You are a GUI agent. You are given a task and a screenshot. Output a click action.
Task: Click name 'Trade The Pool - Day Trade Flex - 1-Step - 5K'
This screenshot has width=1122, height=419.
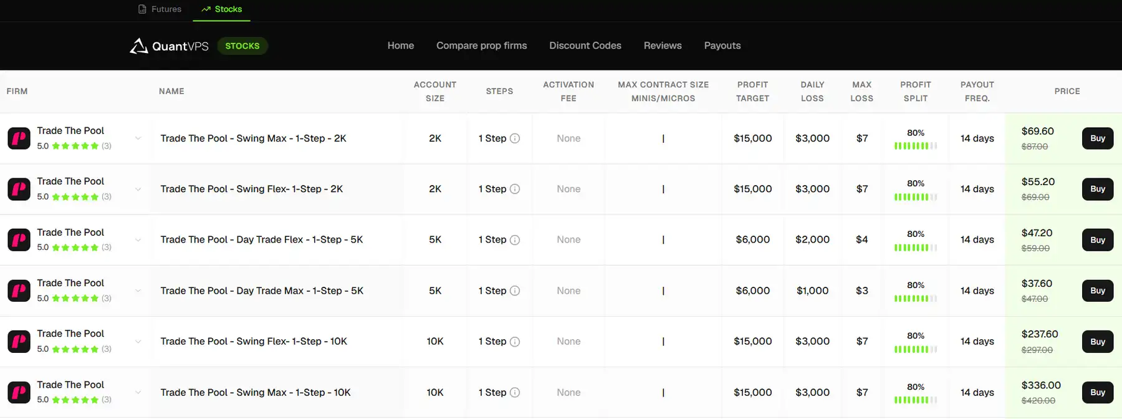[262, 239]
